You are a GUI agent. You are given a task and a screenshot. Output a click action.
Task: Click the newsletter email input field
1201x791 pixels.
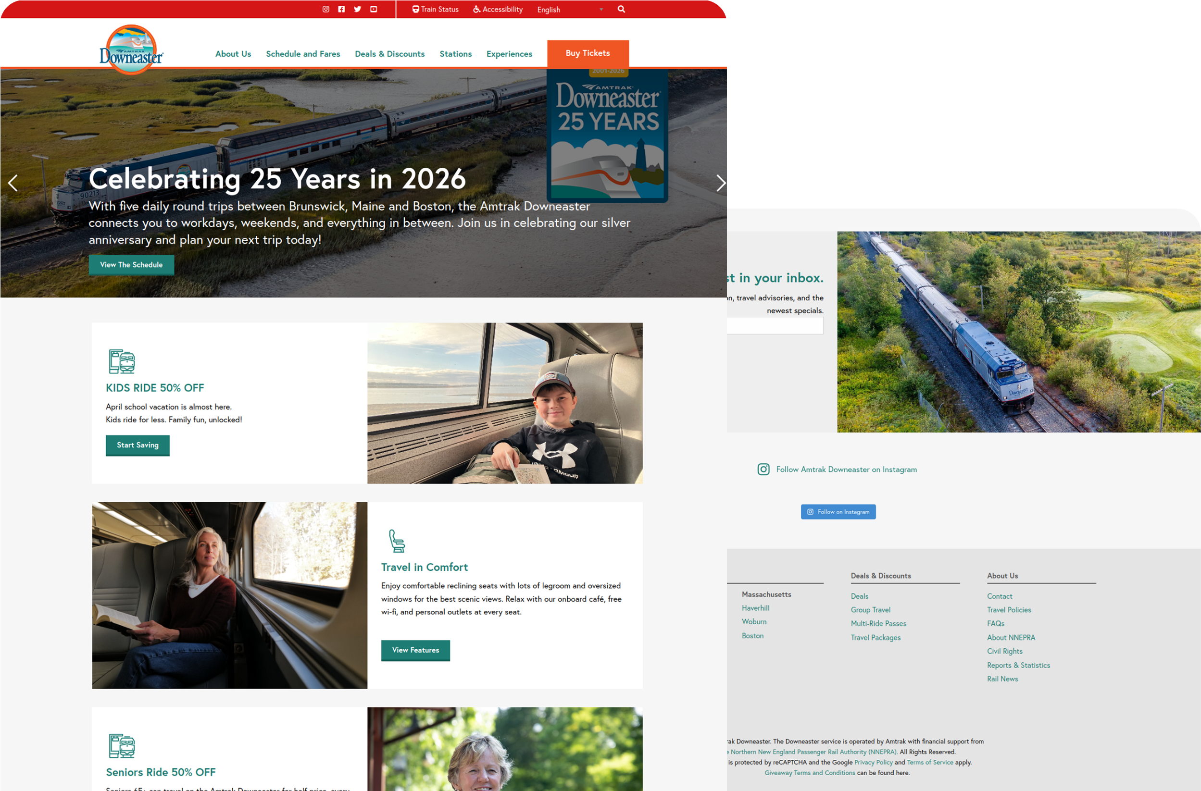[x=775, y=325]
